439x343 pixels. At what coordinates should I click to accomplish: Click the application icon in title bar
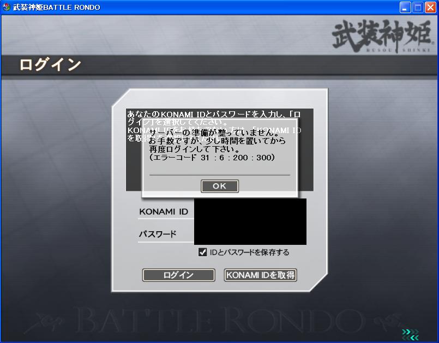6,7
